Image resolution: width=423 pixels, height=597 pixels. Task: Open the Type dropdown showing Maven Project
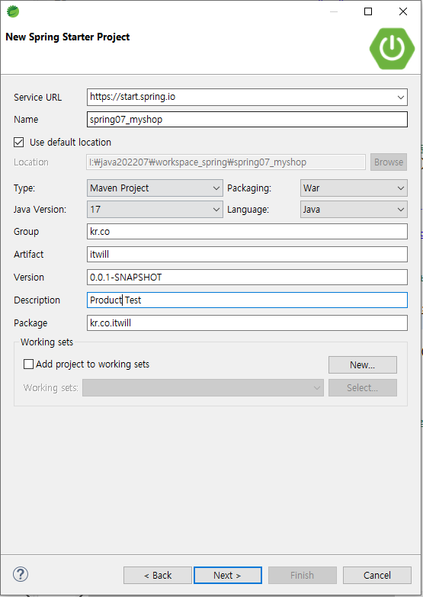155,188
